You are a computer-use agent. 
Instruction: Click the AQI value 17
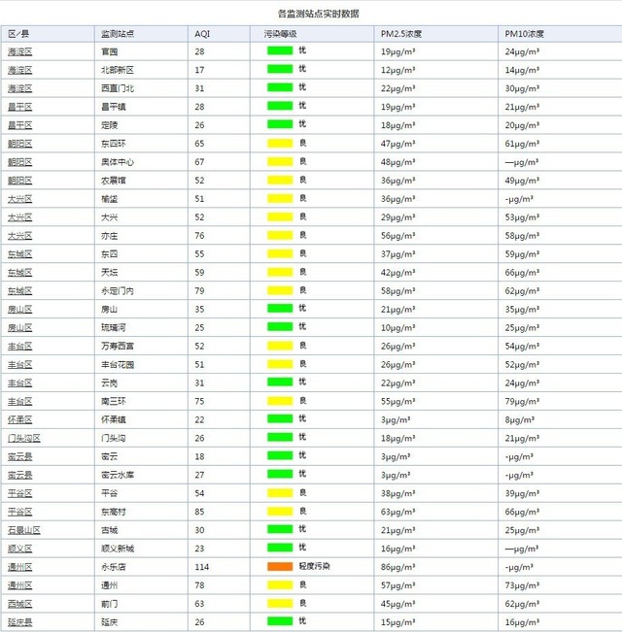tap(199, 70)
